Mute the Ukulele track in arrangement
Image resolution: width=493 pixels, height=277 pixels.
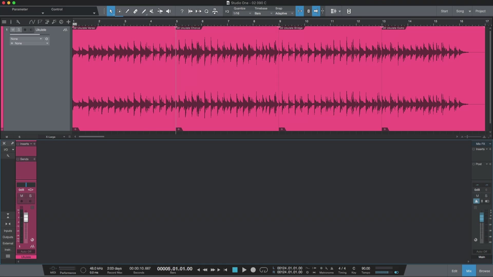pyautogui.click(x=13, y=30)
